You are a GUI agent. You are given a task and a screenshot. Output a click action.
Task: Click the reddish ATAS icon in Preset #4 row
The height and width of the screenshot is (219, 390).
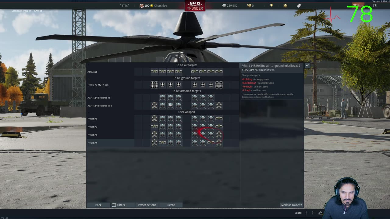211,143
